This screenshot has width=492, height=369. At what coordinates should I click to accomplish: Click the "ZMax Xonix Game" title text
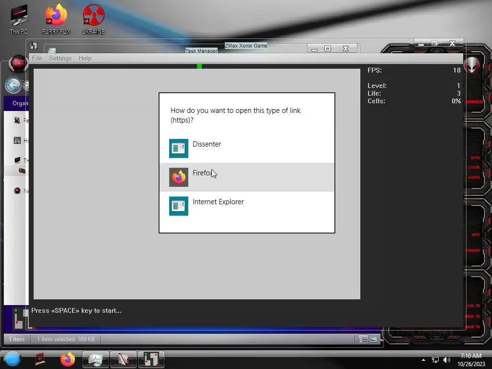pos(246,46)
